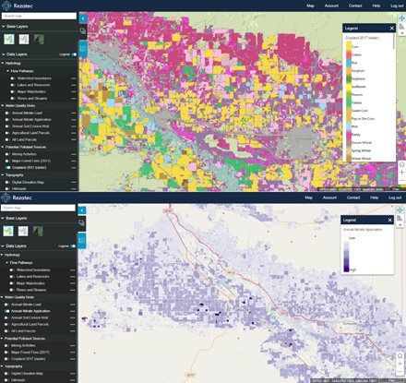This screenshot has height=383, width=406.
Task: Select satellite base layer thumbnail in nitrate view
Action: click(39, 231)
